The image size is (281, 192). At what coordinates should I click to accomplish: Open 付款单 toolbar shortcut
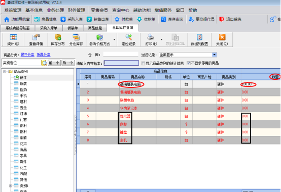point(123,19)
